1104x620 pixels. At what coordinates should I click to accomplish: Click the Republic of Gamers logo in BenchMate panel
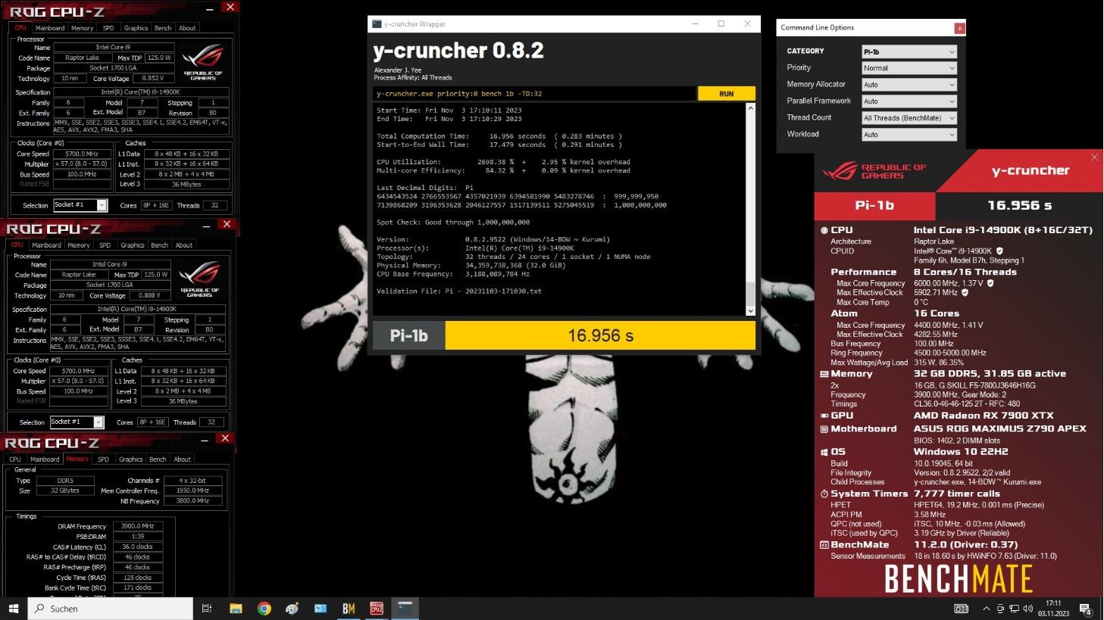point(874,171)
